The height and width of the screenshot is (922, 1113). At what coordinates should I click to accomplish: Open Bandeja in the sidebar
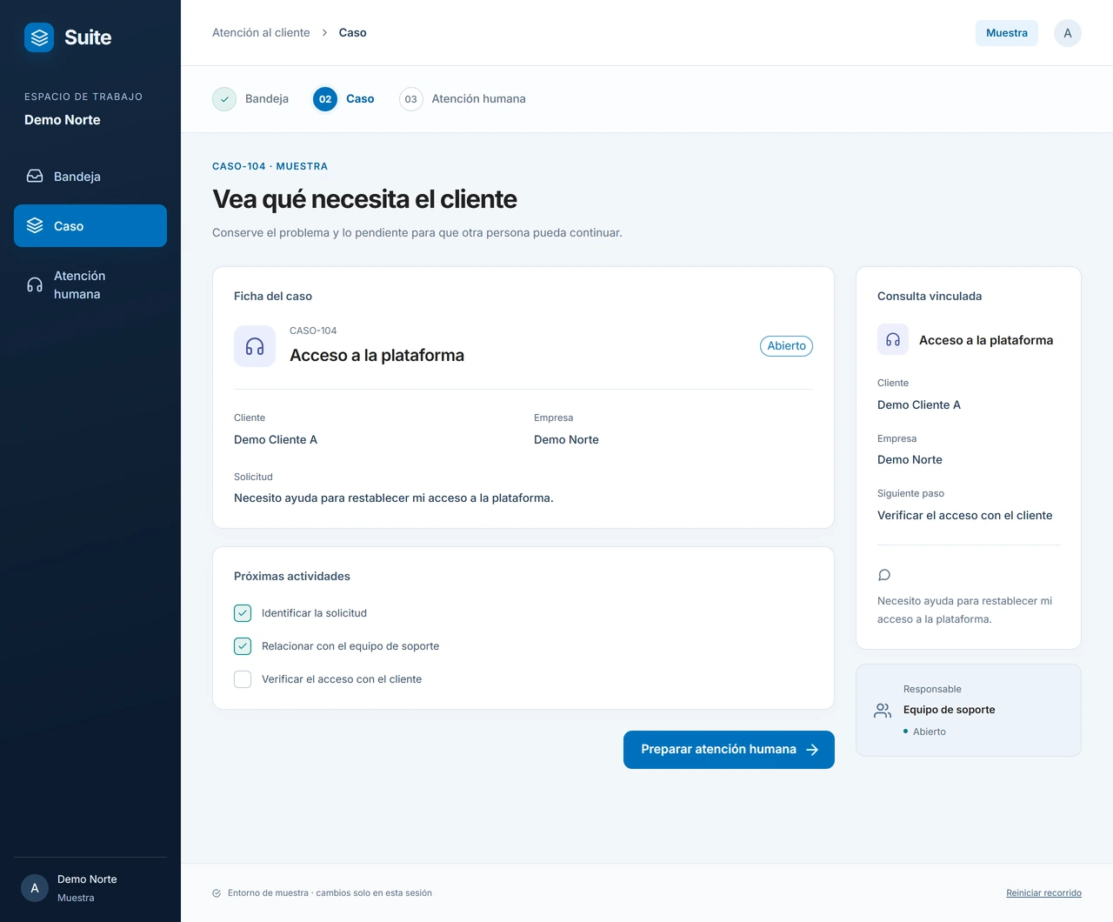point(90,177)
